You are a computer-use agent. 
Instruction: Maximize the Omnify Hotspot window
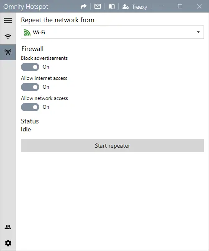(180, 6)
